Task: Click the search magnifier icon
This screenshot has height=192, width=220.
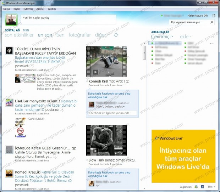Action: click(212, 22)
